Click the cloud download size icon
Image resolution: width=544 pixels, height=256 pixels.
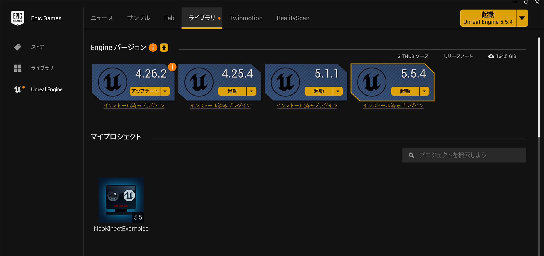[x=491, y=56]
